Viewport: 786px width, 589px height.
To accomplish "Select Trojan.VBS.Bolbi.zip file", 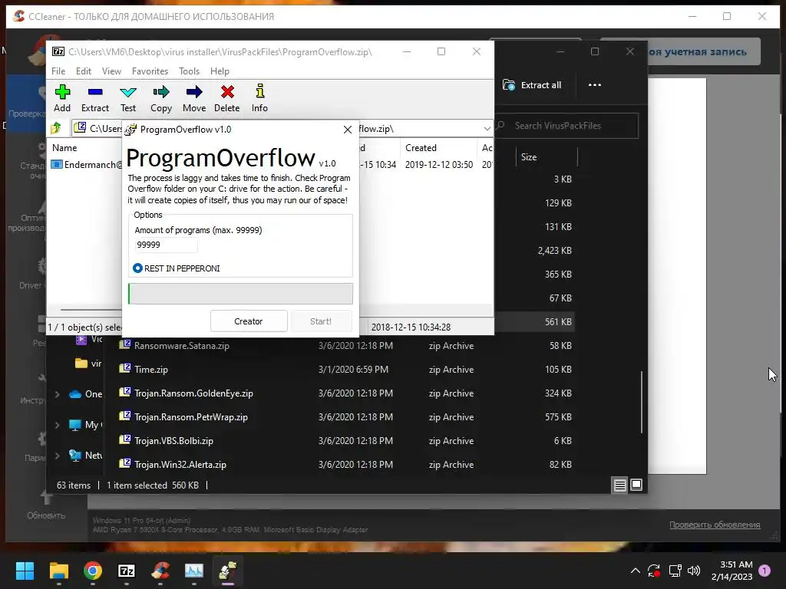I will click(173, 441).
